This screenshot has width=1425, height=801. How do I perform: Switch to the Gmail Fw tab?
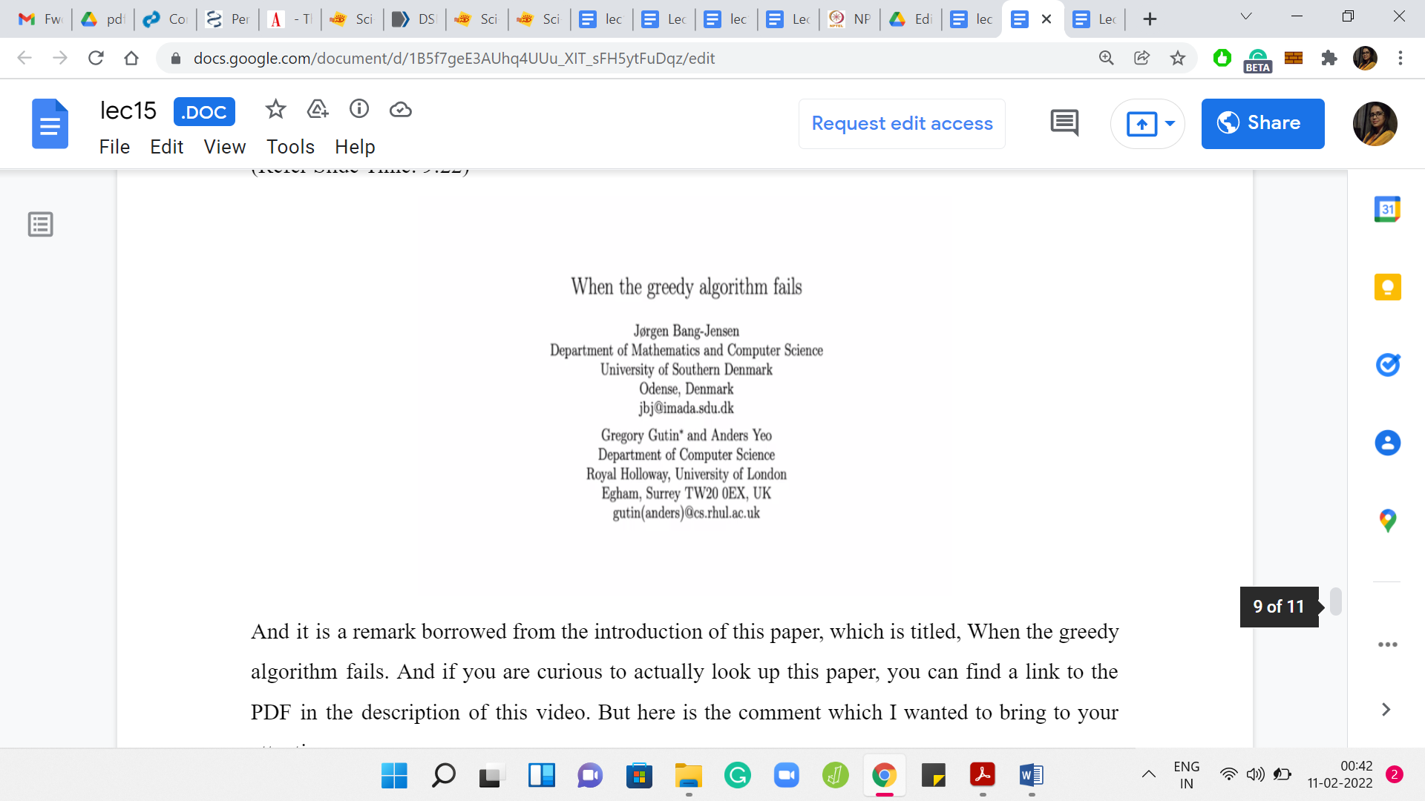[x=40, y=19]
